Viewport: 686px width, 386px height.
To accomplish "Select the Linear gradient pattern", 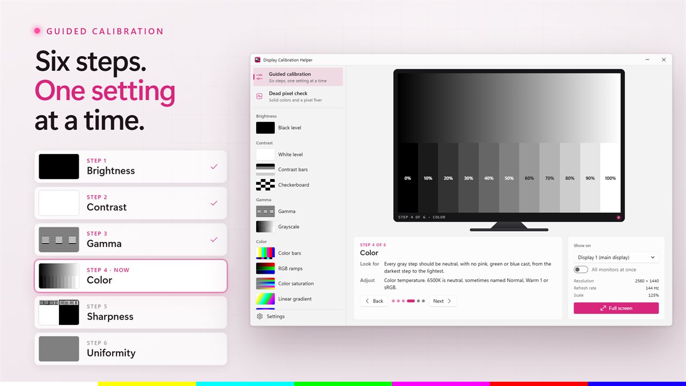I will coord(298,299).
